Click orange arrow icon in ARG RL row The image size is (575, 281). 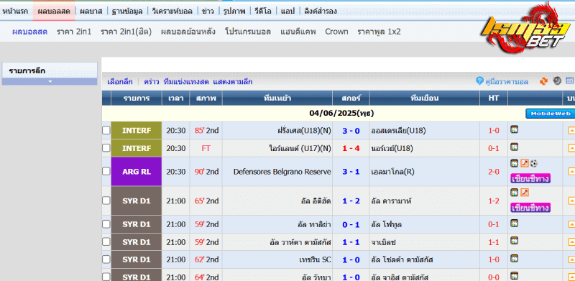pos(571,171)
